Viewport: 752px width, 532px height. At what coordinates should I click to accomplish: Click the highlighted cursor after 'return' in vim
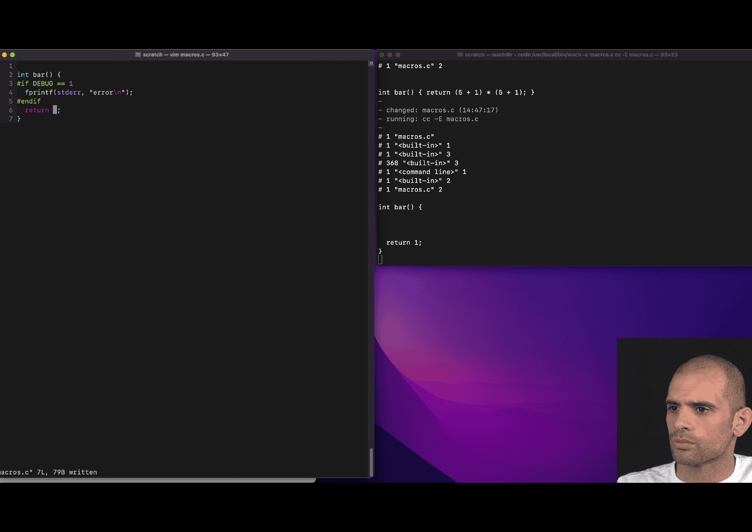click(55, 110)
